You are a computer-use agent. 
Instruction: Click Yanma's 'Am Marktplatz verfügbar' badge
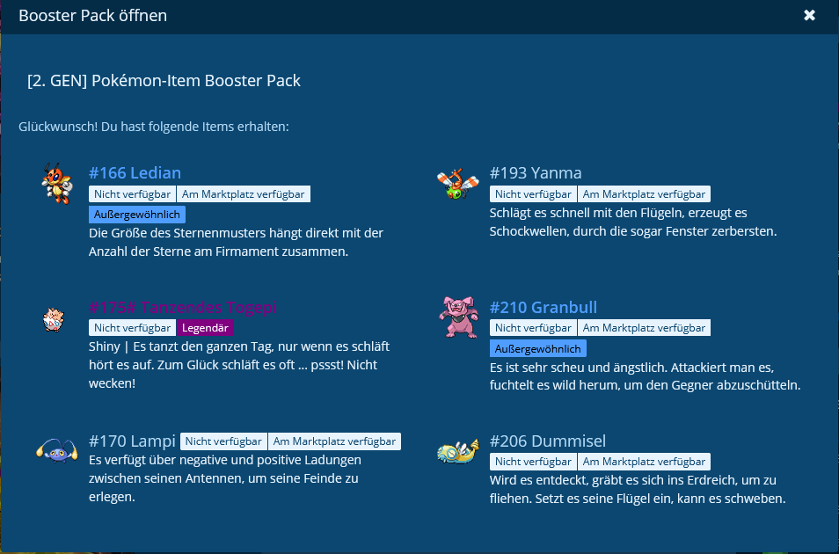[644, 194]
